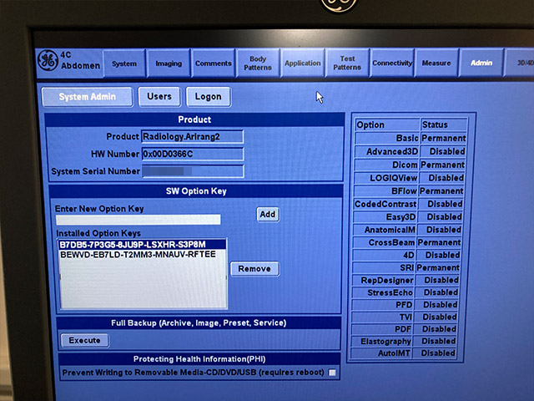The image size is (534, 401).
Task: Select option key B7DB5-7P3G5-8JU9P-LSXHR-S3P8M
Action: tap(143, 245)
